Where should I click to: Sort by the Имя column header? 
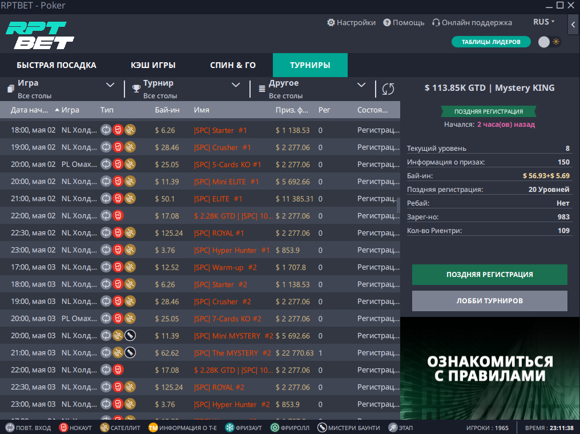202,110
